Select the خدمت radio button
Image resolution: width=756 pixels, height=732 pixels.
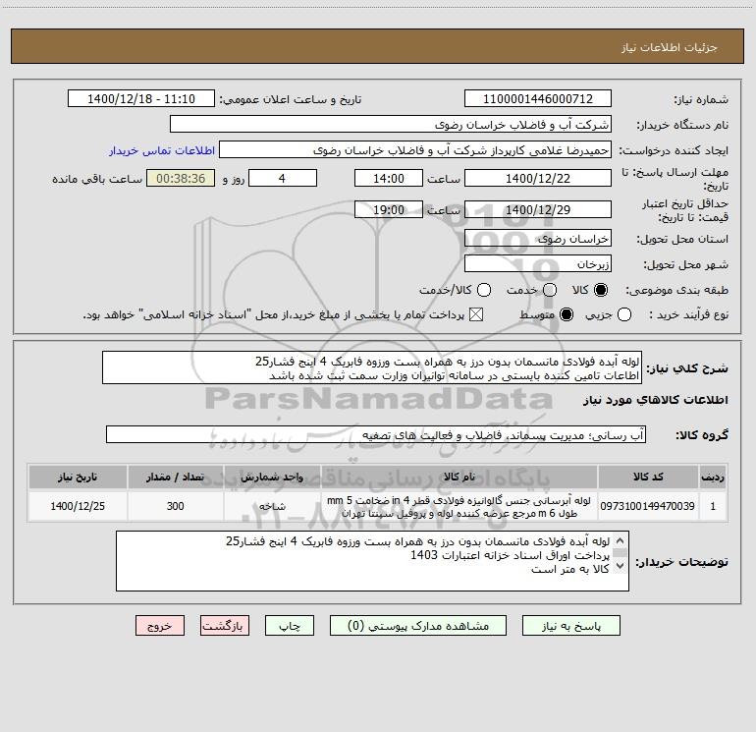550,290
